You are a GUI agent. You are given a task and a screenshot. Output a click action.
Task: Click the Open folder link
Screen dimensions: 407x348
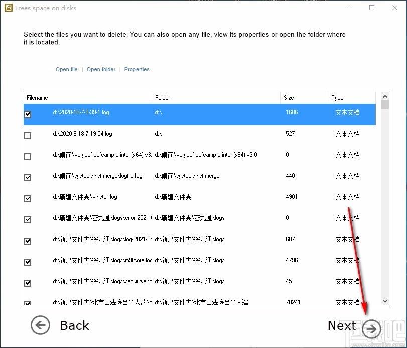pos(101,69)
